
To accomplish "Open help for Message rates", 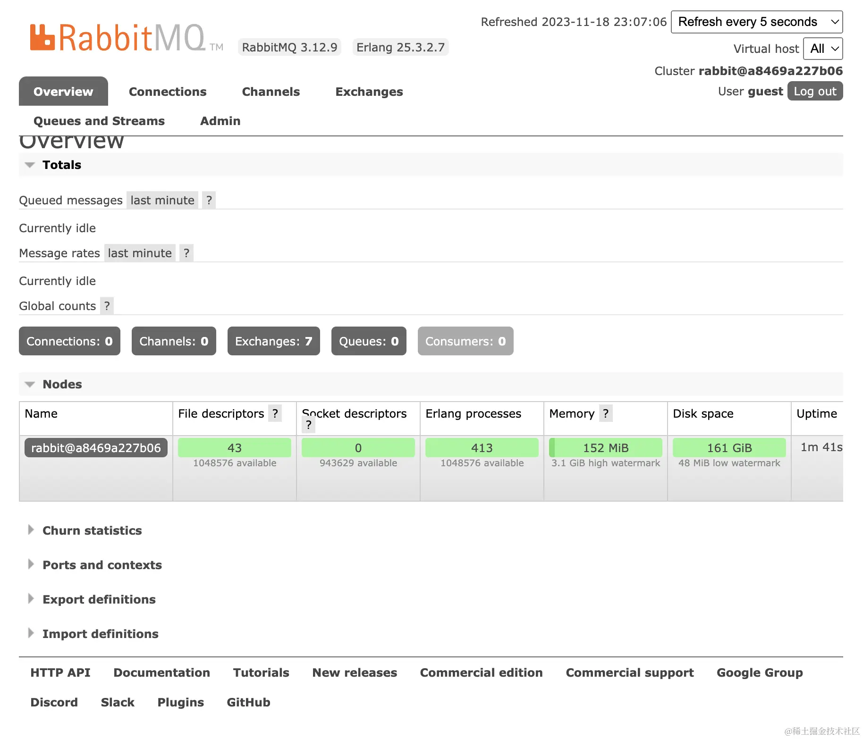I will point(186,253).
